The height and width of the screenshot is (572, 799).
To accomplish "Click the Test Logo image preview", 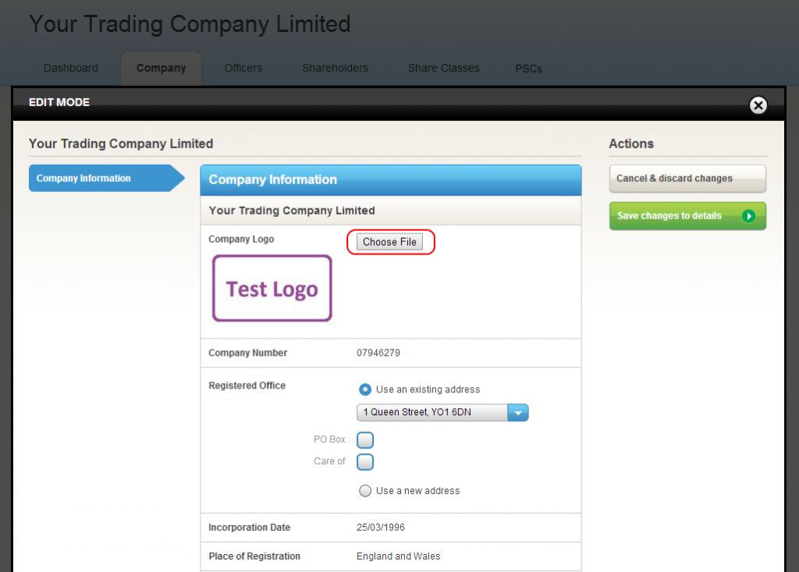I will coord(272,289).
